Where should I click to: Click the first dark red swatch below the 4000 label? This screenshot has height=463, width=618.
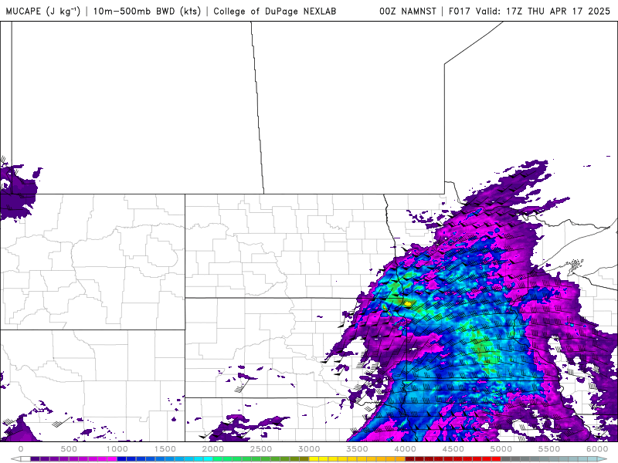[x=410, y=459]
